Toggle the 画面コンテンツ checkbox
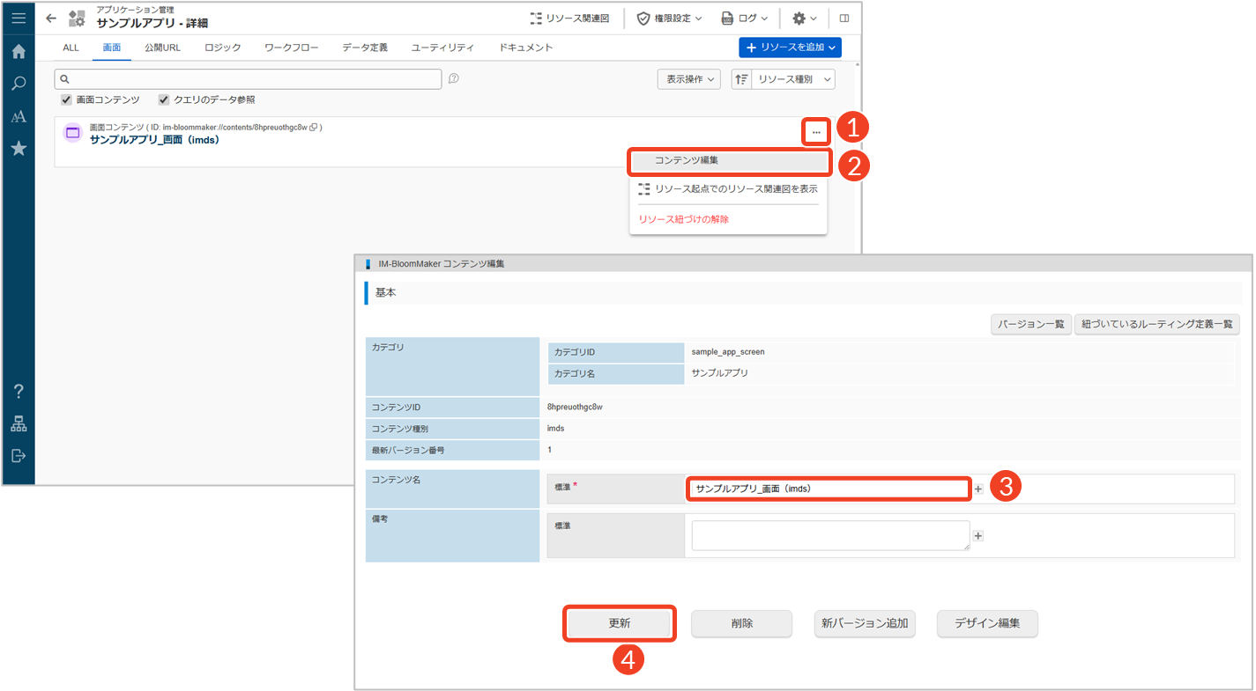The image size is (1256, 691). click(66, 100)
